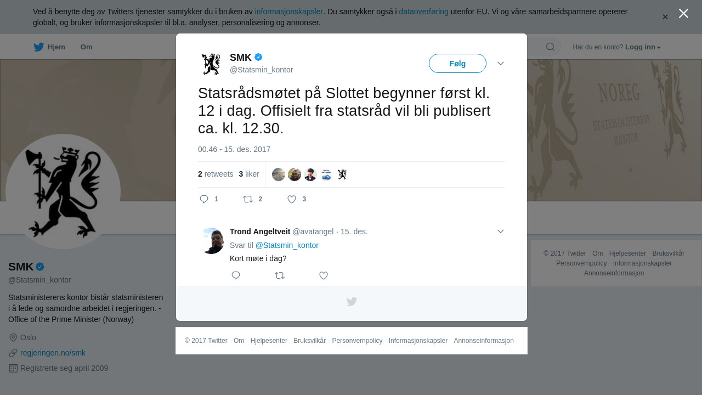Click the search magnifier icon in top bar
Viewport: 702px width, 395px height.
(x=550, y=47)
